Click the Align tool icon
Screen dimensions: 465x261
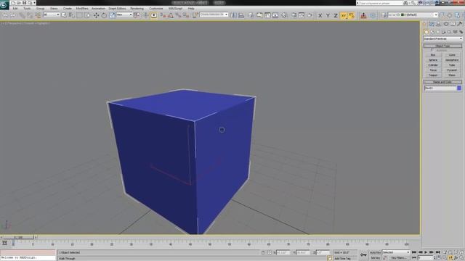[x=241, y=15]
